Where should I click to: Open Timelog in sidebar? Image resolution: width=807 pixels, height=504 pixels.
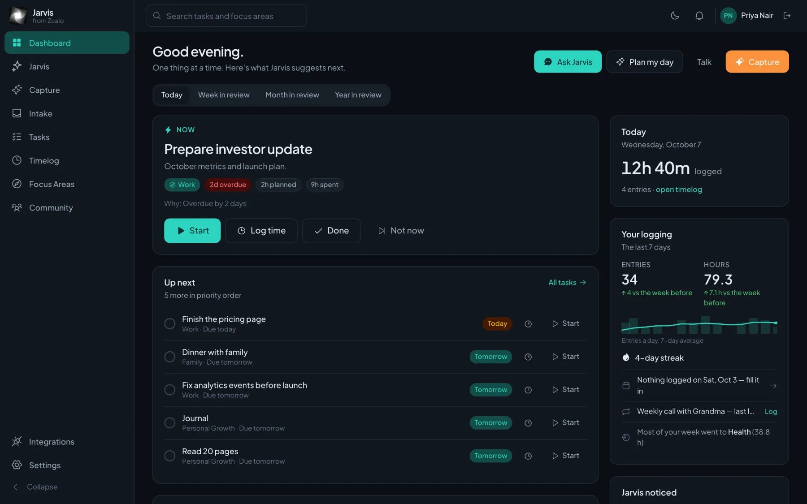[67, 160]
